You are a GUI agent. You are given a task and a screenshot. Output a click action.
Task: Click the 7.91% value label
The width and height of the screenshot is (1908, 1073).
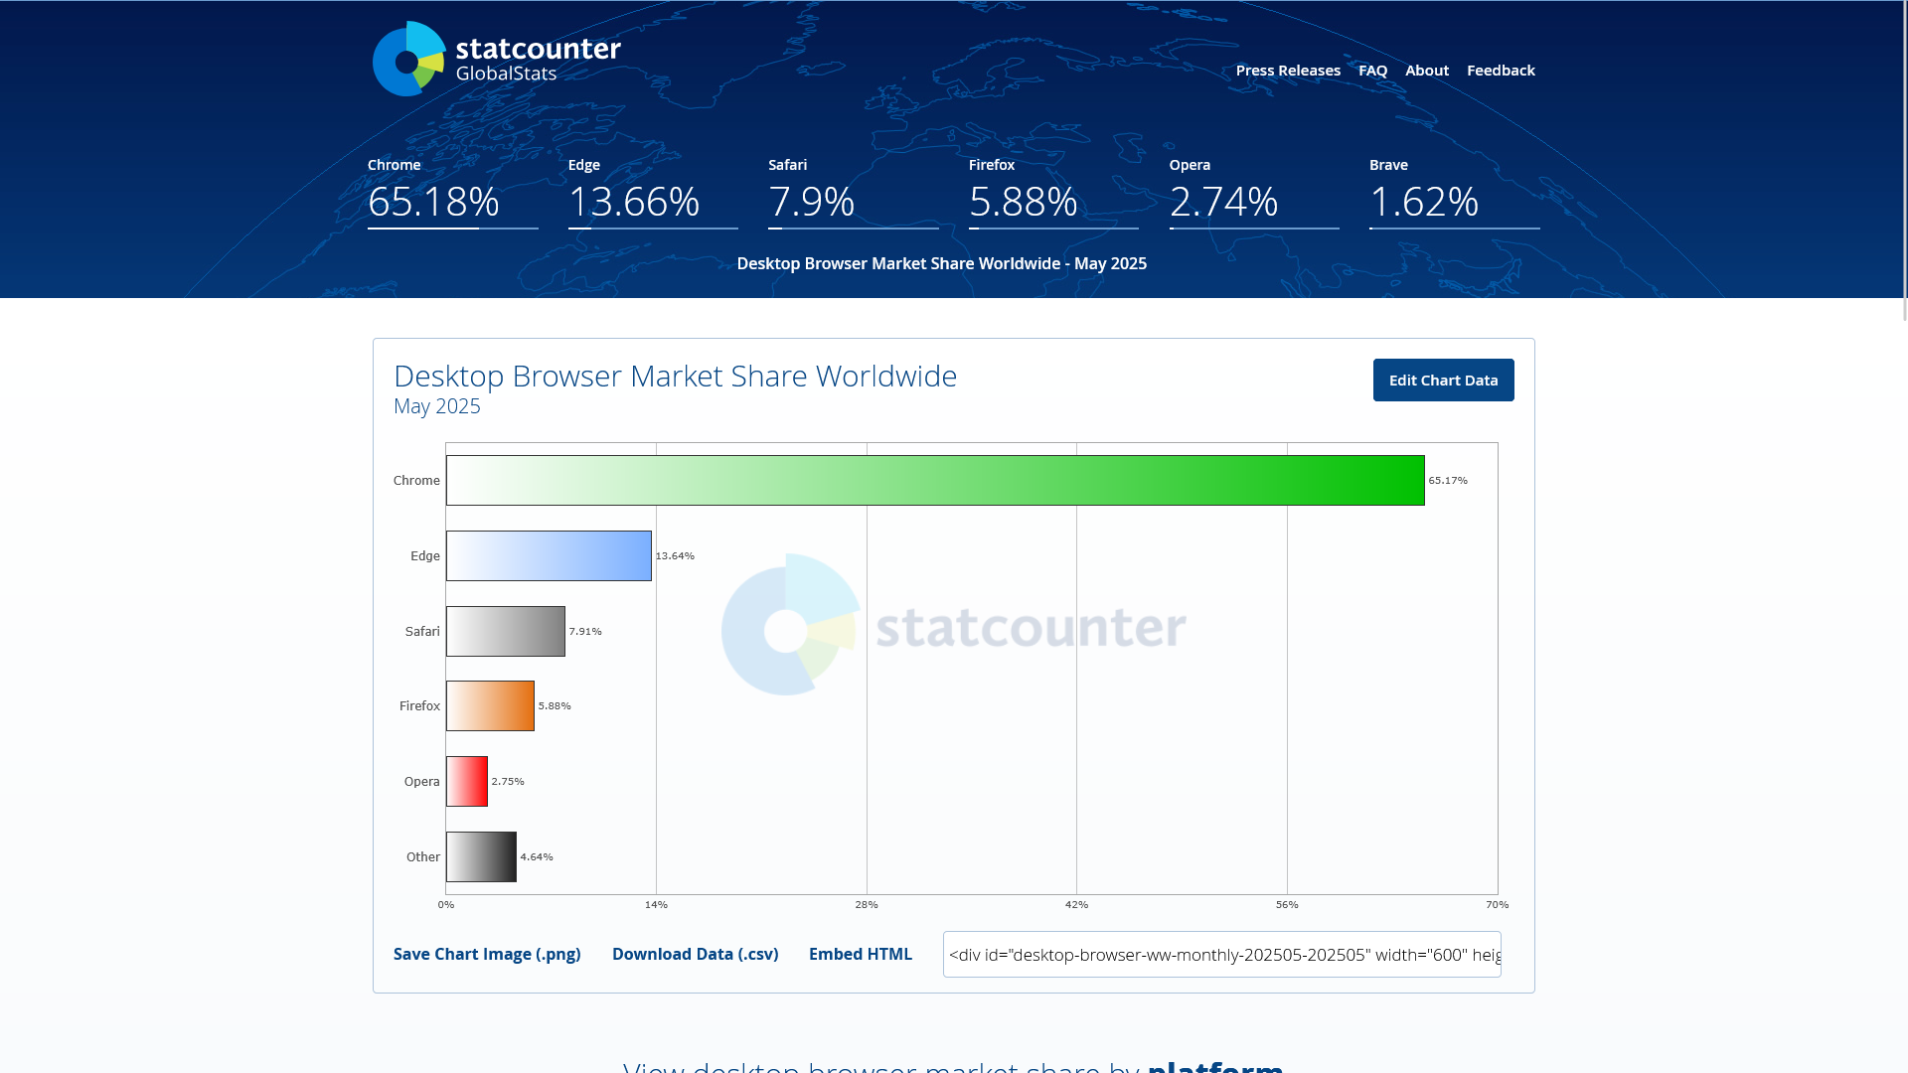[585, 632]
